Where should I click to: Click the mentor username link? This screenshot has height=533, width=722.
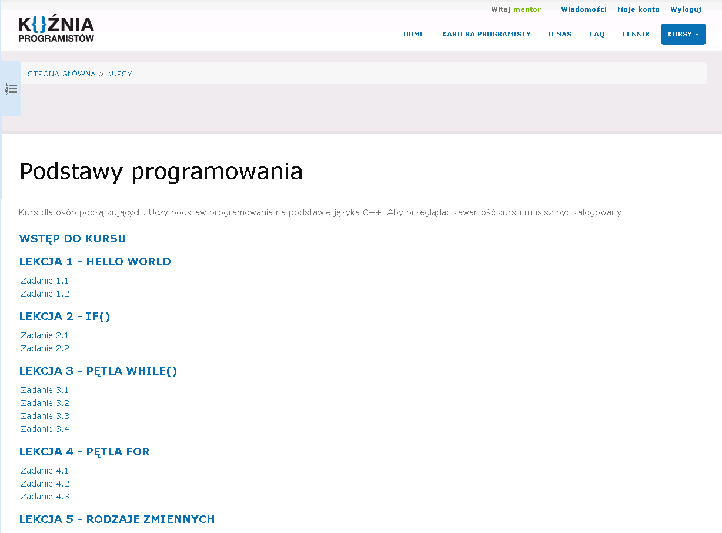527,9
